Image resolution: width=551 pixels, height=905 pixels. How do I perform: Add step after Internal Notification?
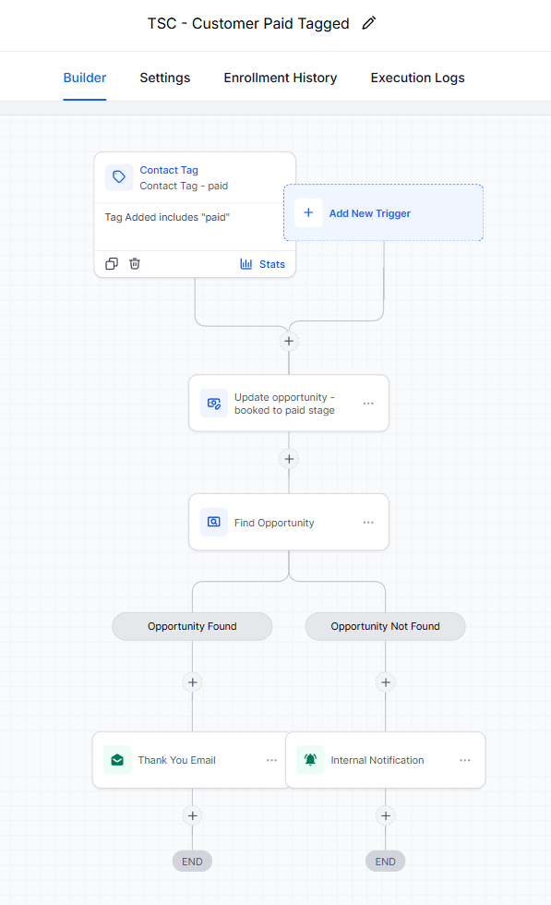pyautogui.click(x=386, y=815)
